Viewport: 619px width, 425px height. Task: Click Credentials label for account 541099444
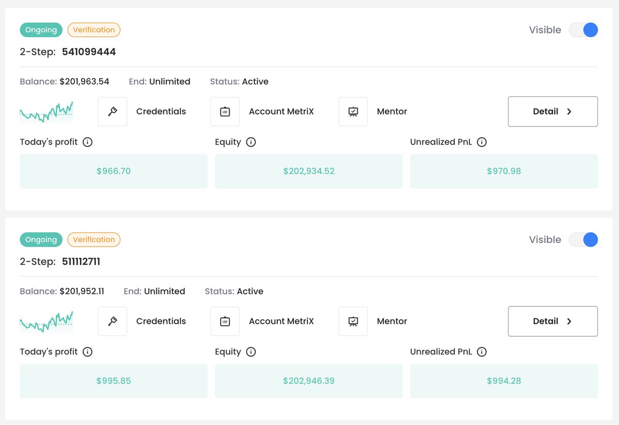coord(161,111)
